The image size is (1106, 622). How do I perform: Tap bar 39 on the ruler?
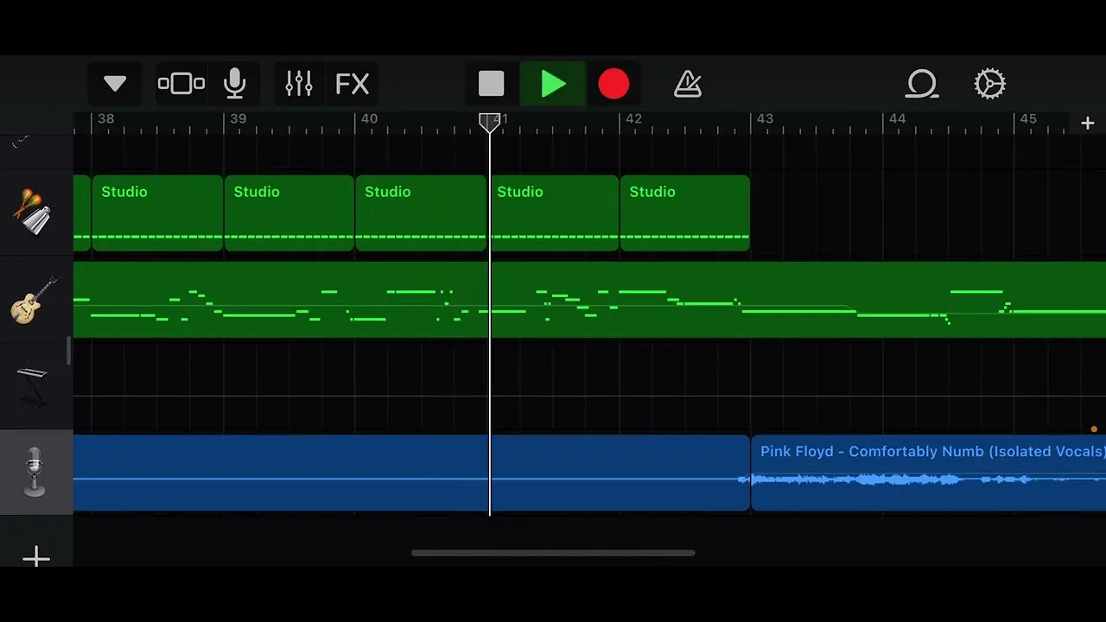(x=238, y=119)
